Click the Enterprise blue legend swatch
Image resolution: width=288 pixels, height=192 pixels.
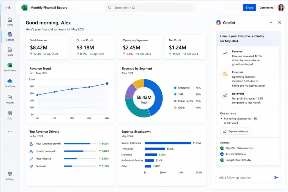[x=175, y=88]
